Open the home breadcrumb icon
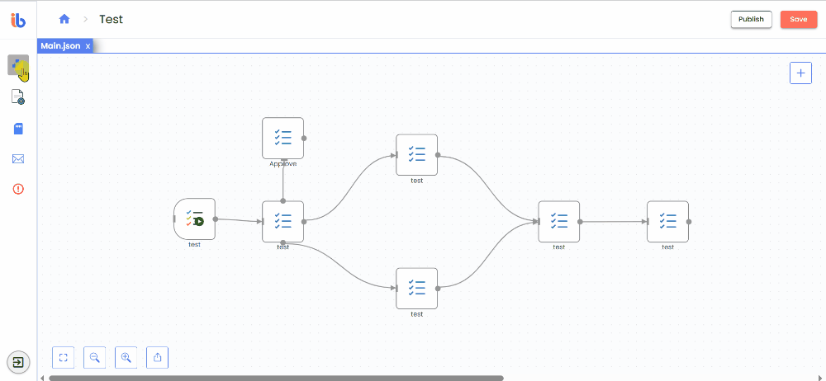The width and height of the screenshot is (826, 381). 64,19
